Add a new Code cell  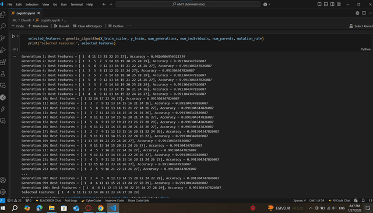click(17, 26)
